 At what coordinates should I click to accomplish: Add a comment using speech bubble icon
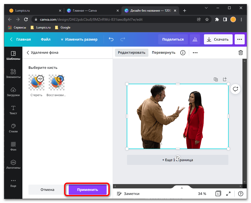click(235, 89)
